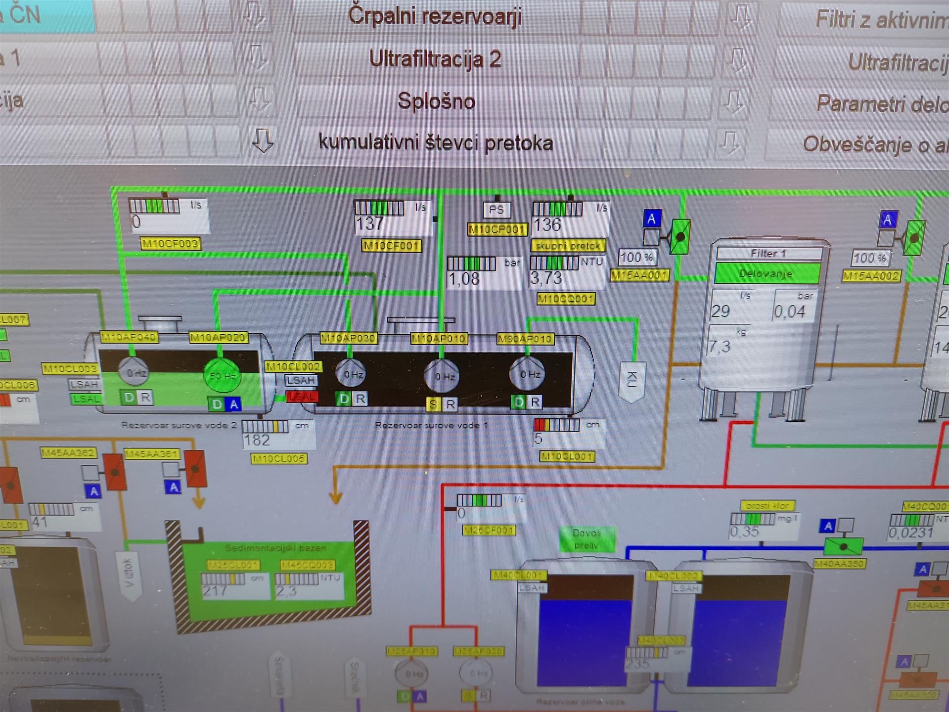This screenshot has width=949, height=712.
Task: Expand arrow right of Ultrafiltracija 2
Action: 737,60
